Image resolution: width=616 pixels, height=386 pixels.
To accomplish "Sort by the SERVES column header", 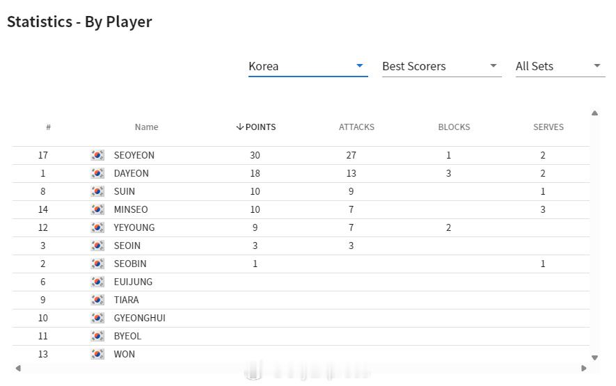I will [x=548, y=127].
